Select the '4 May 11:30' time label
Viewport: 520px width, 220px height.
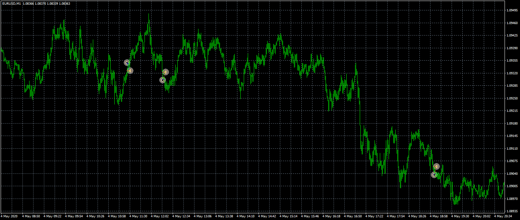click(x=138, y=217)
